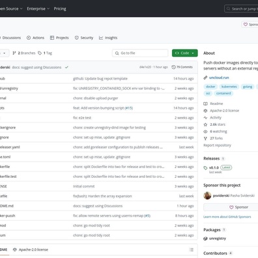Click the Go to file search box
Screen dimensions: 258x258
tap(140, 53)
